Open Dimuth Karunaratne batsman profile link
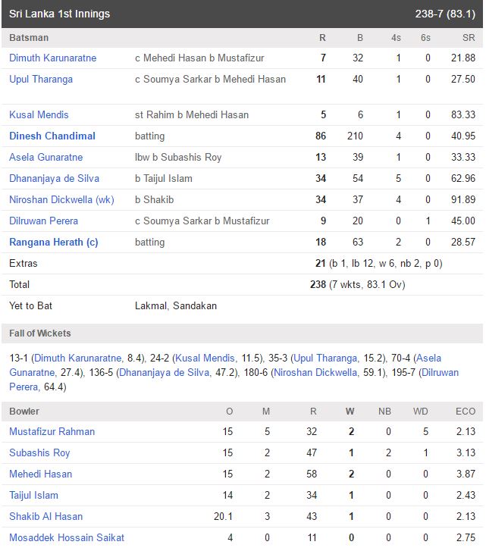 click(x=53, y=58)
